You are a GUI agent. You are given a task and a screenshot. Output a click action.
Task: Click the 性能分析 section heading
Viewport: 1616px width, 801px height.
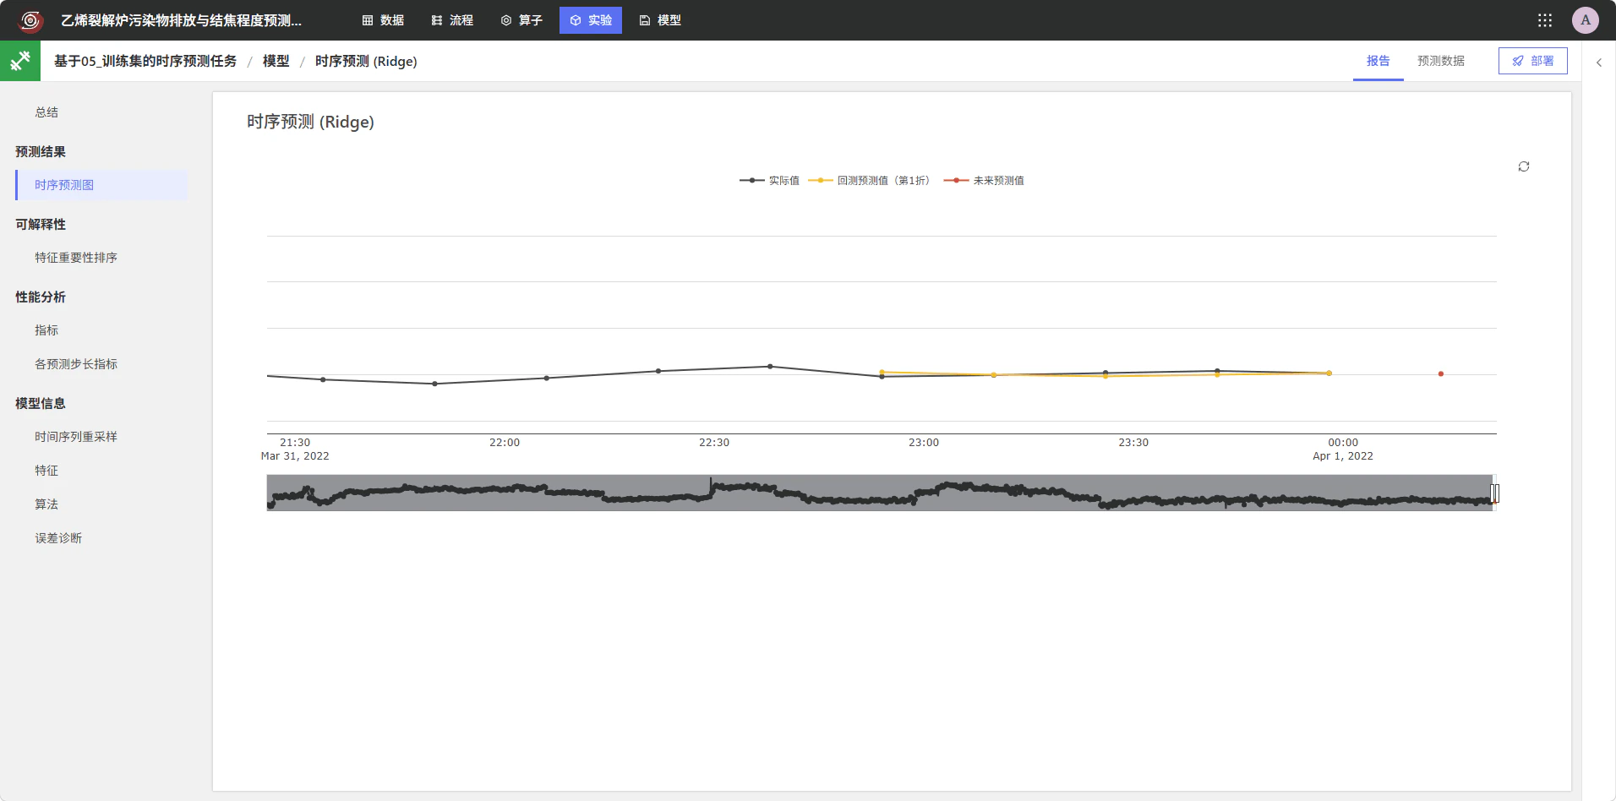coord(41,297)
